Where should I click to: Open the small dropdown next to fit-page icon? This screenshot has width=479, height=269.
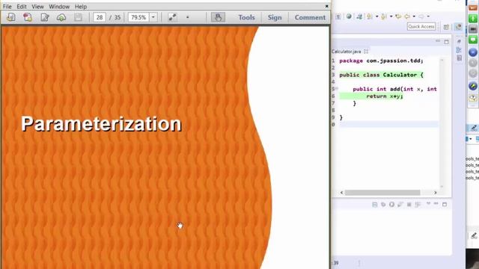pos(188,17)
